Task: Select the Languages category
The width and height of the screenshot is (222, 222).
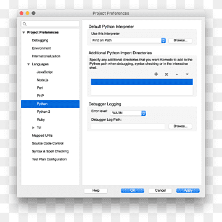Action: coord(40,64)
